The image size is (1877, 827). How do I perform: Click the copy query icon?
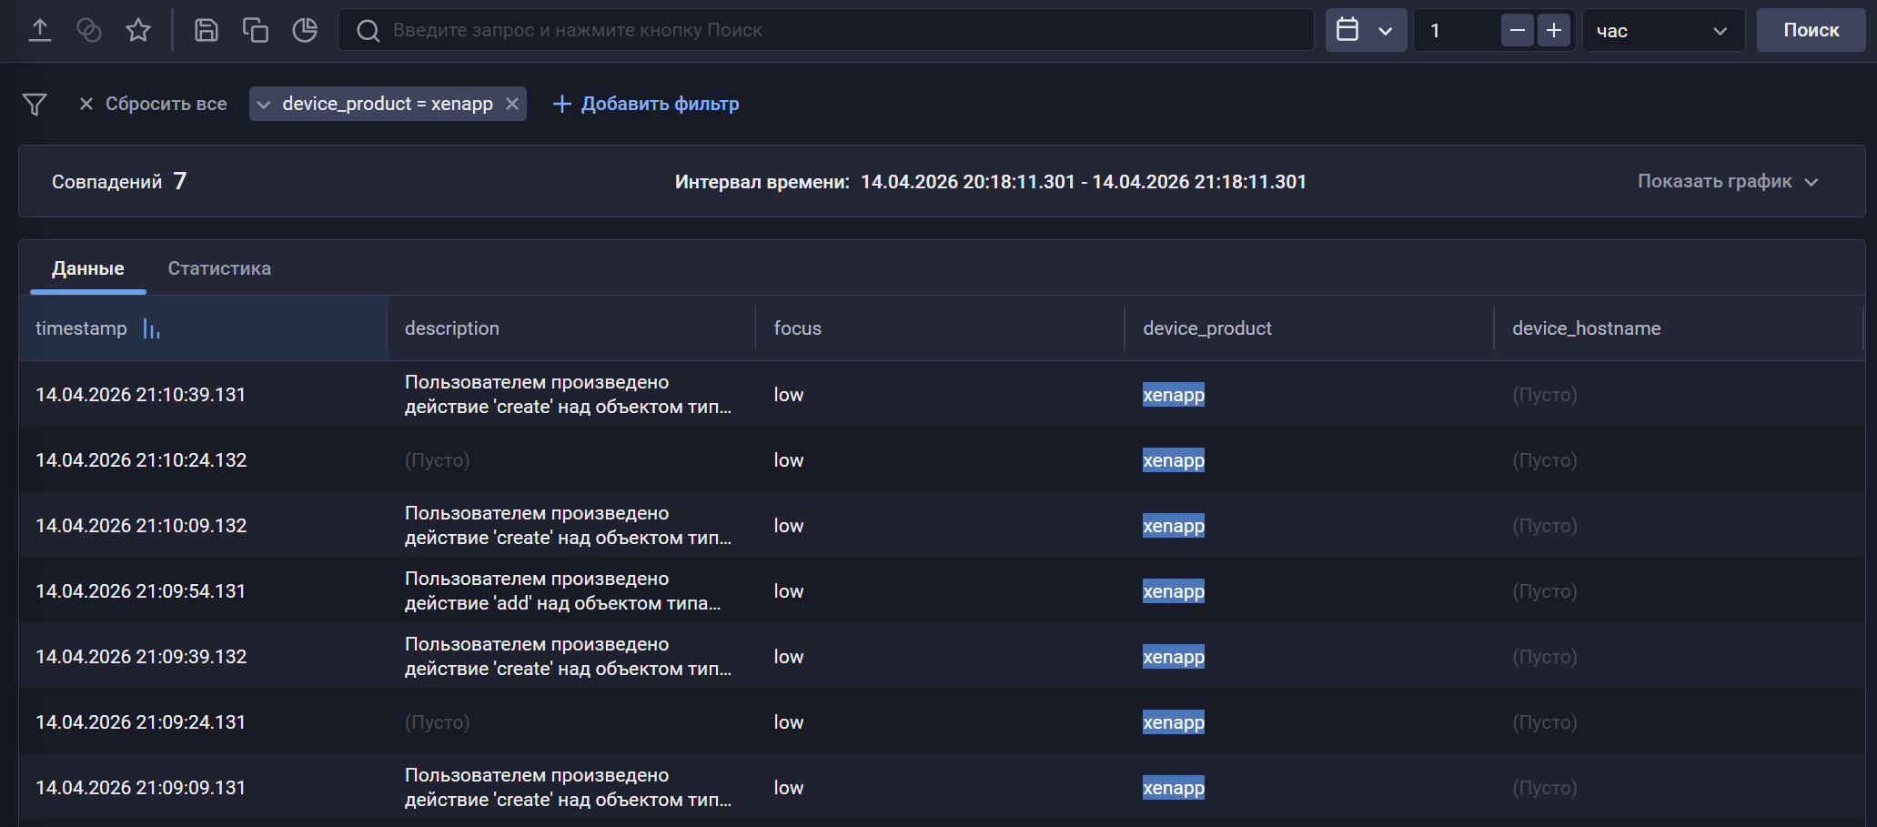tap(256, 30)
